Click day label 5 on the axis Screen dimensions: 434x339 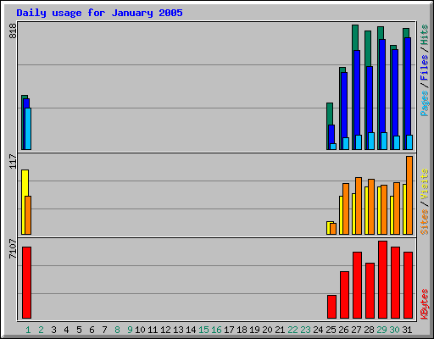click(x=79, y=330)
